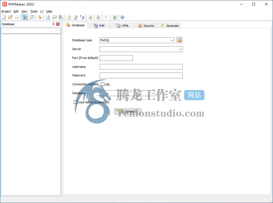Click the pin icon in Database panel header
The width and height of the screenshot is (273, 203).
coord(53,24)
